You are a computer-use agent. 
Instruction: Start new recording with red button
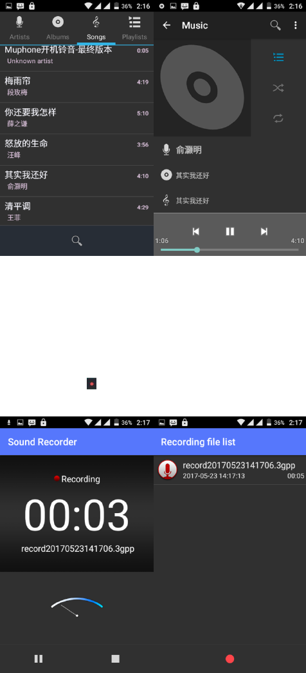230,659
